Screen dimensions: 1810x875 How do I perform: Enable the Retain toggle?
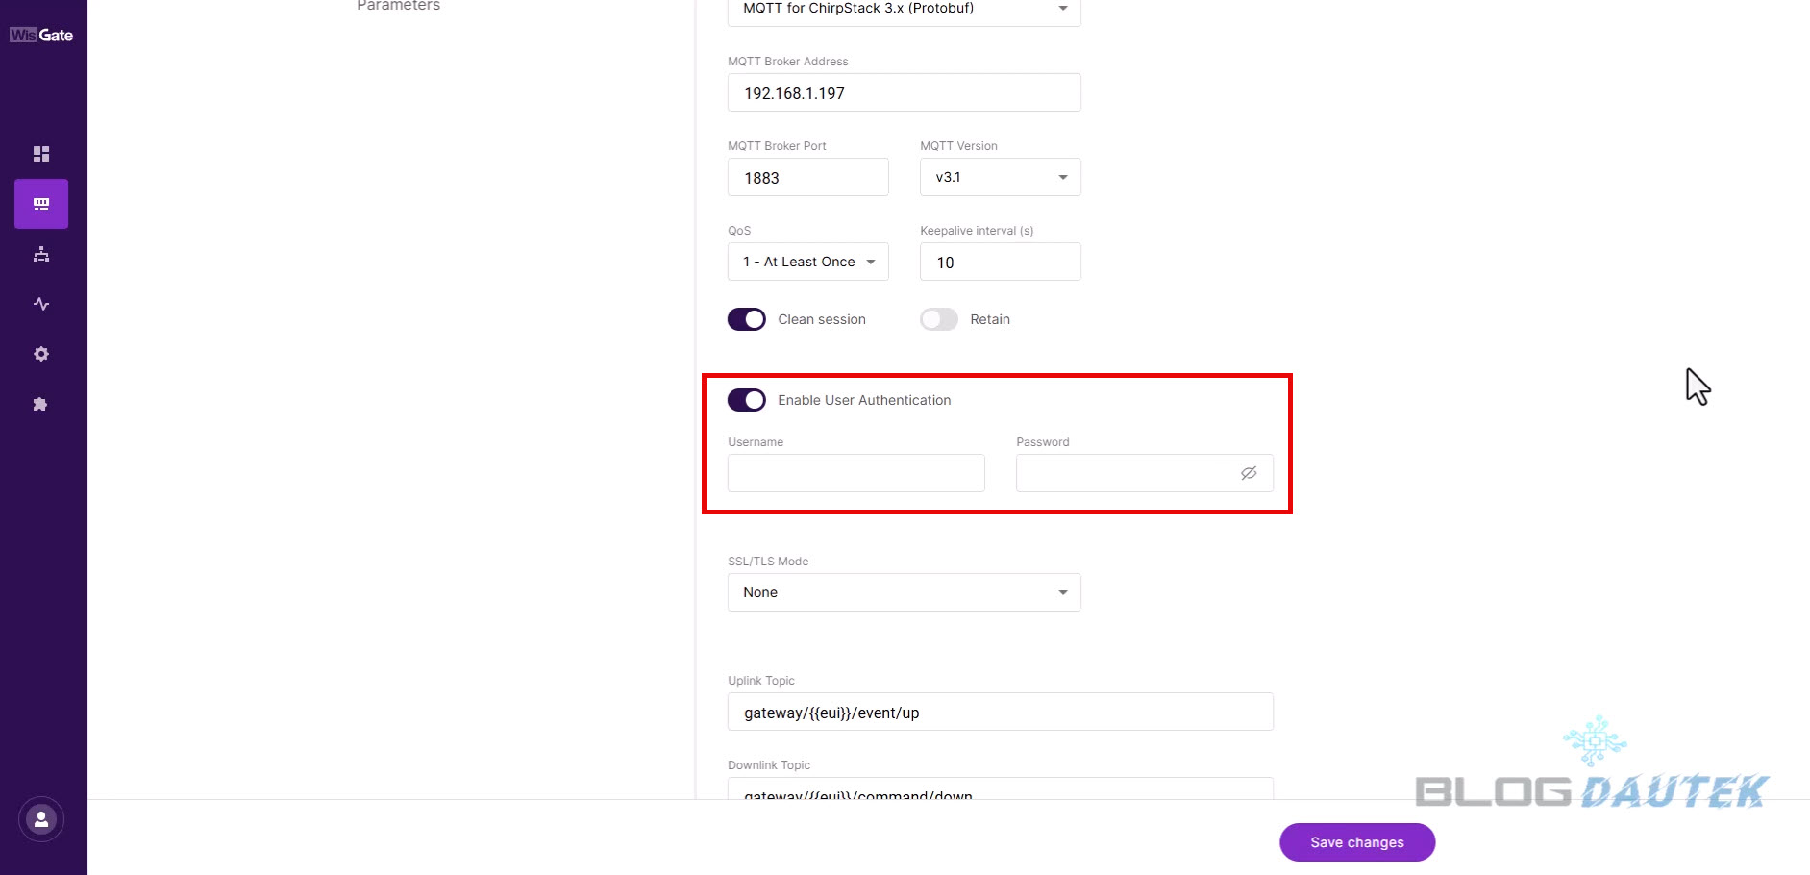click(939, 319)
